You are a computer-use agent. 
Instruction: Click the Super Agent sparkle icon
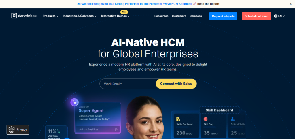75,102
